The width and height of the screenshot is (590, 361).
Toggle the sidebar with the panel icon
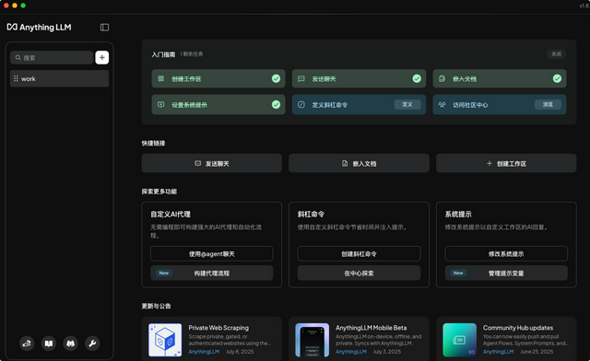pyautogui.click(x=104, y=27)
